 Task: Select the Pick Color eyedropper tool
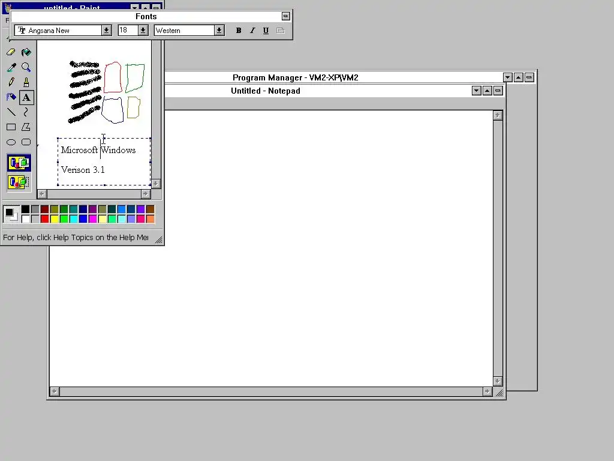11,67
